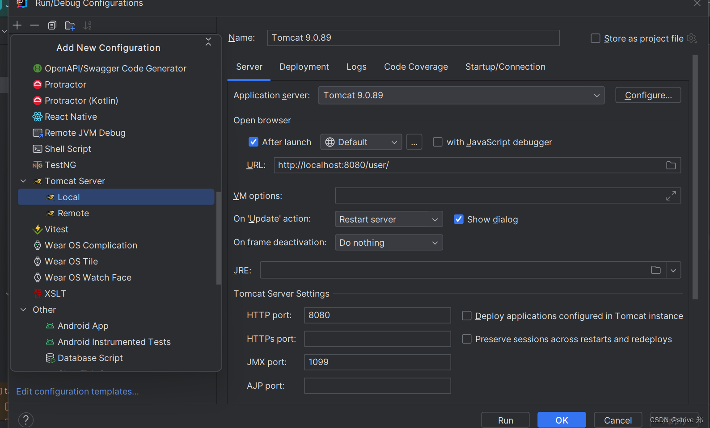
Task: Click the OpenAPI/Swagger Code Generator icon
Action: [38, 68]
